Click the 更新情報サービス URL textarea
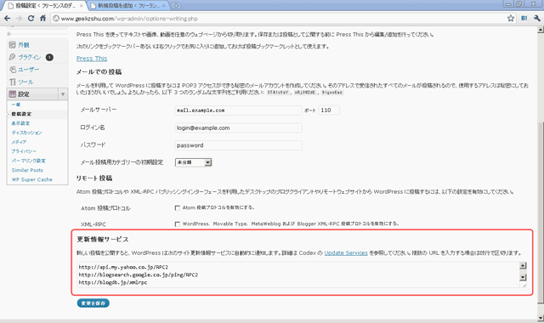Screen dimensions: 544x323 (302, 275)
